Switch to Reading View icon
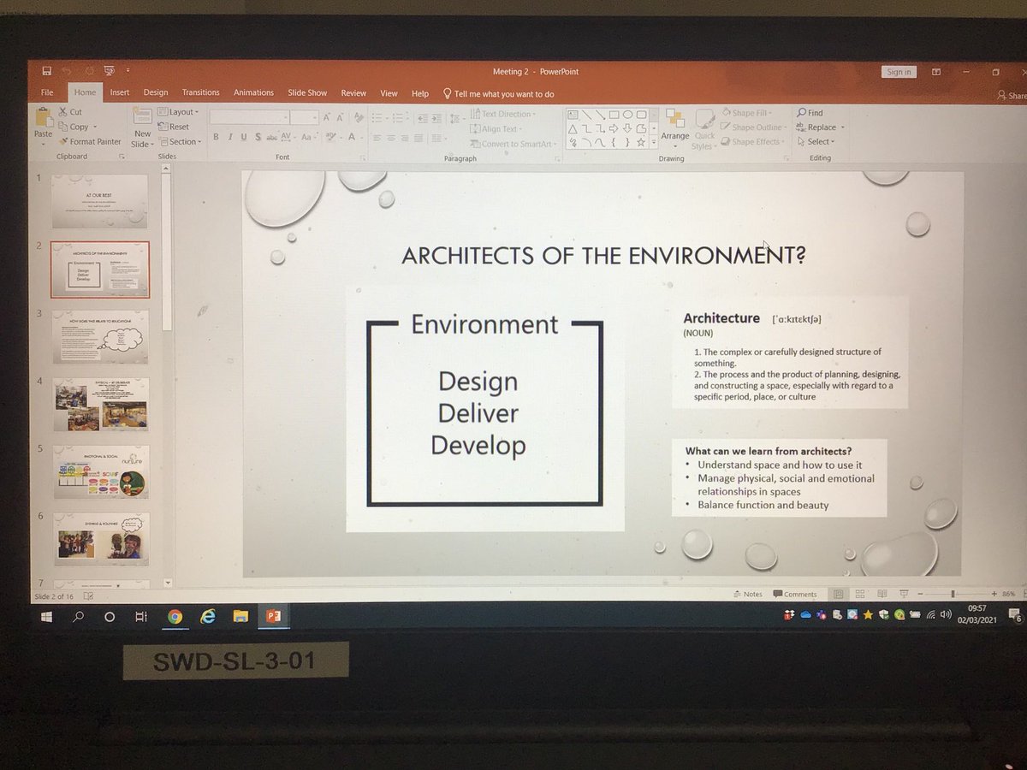 tap(882, 594)
